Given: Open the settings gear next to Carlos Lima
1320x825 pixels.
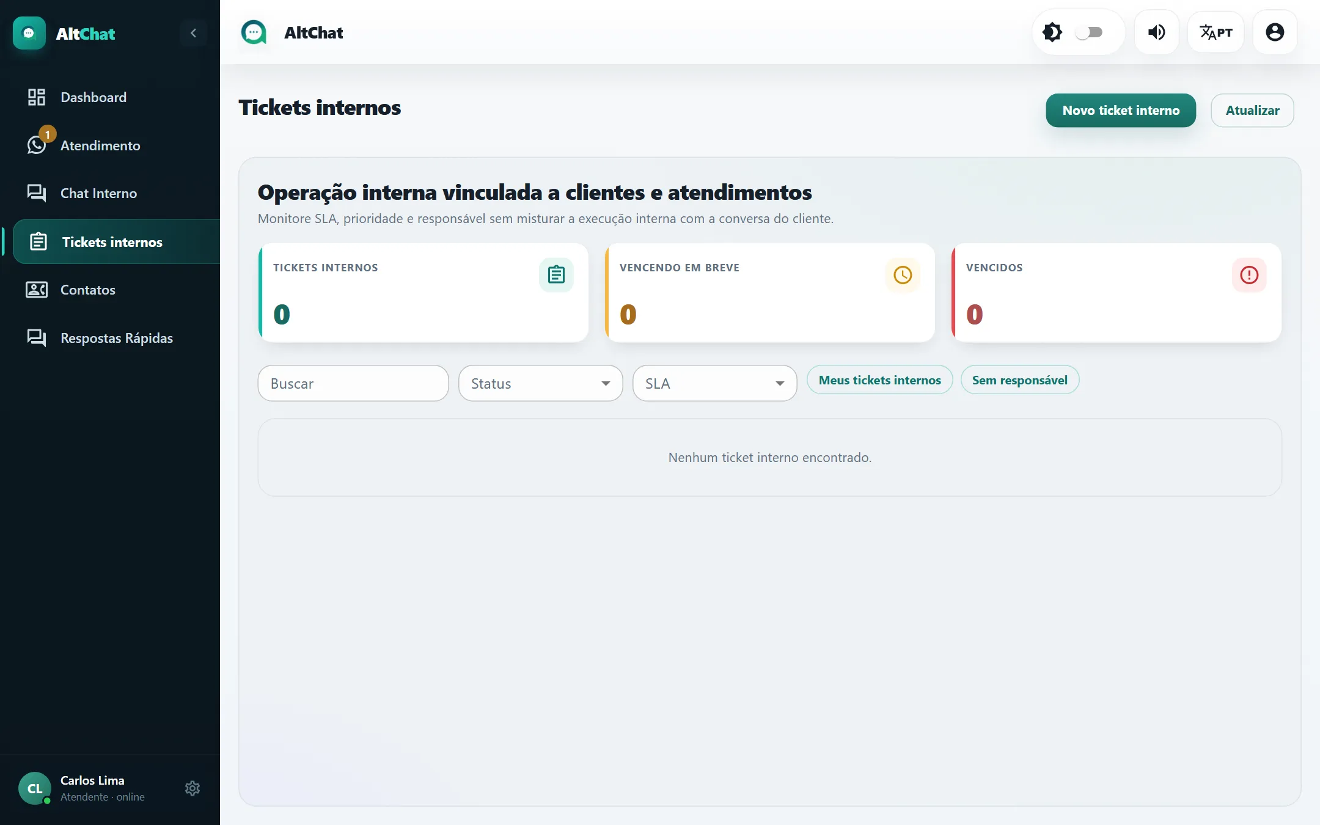Looking at the screenshot, I should (x=193, y=788).
